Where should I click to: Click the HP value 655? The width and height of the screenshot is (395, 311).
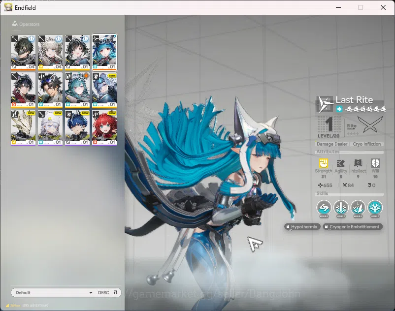(x=328, y=186)
